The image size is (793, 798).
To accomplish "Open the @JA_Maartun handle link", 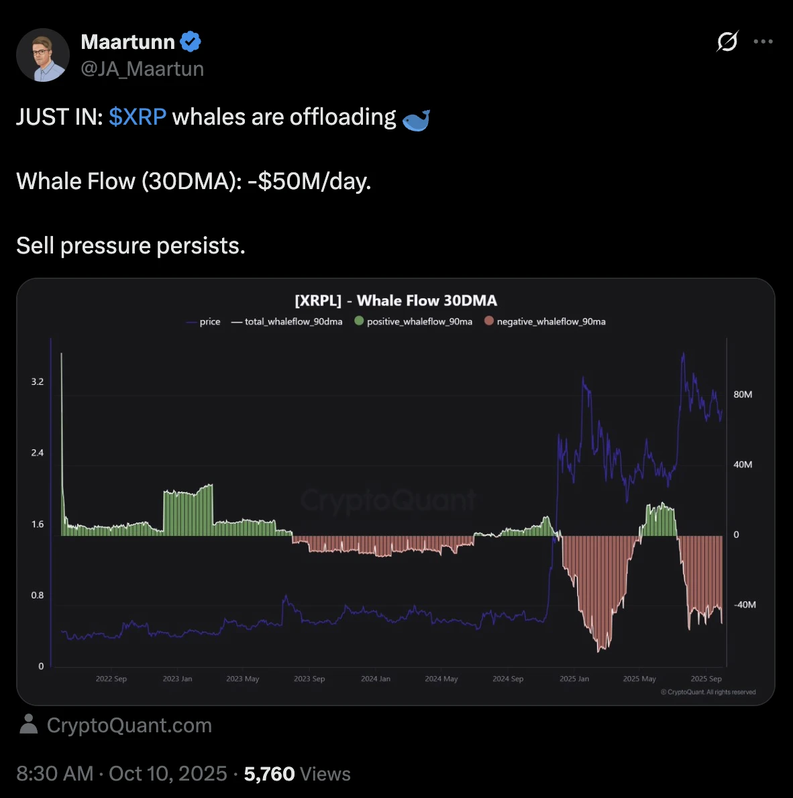I will [142, 69].
